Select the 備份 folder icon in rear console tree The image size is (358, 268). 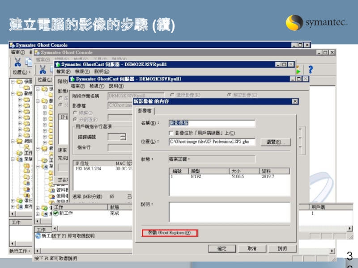point(20,201)
